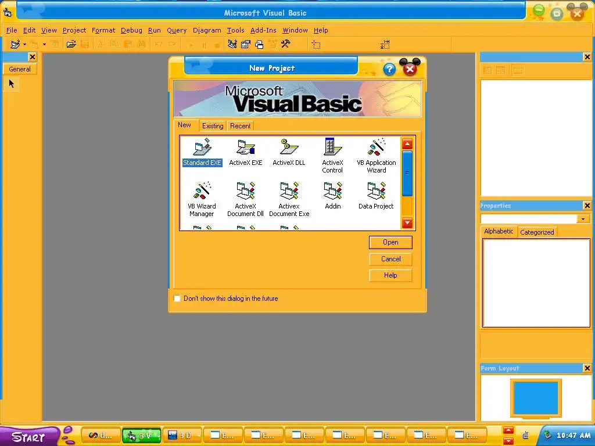Select the Alphabetic properties tab
This screenshot has height=446, width=595.
(x=499, y=231)
